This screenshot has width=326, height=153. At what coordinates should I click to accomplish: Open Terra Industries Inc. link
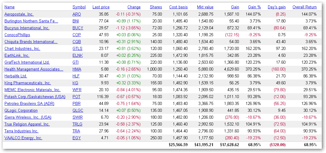21,131
